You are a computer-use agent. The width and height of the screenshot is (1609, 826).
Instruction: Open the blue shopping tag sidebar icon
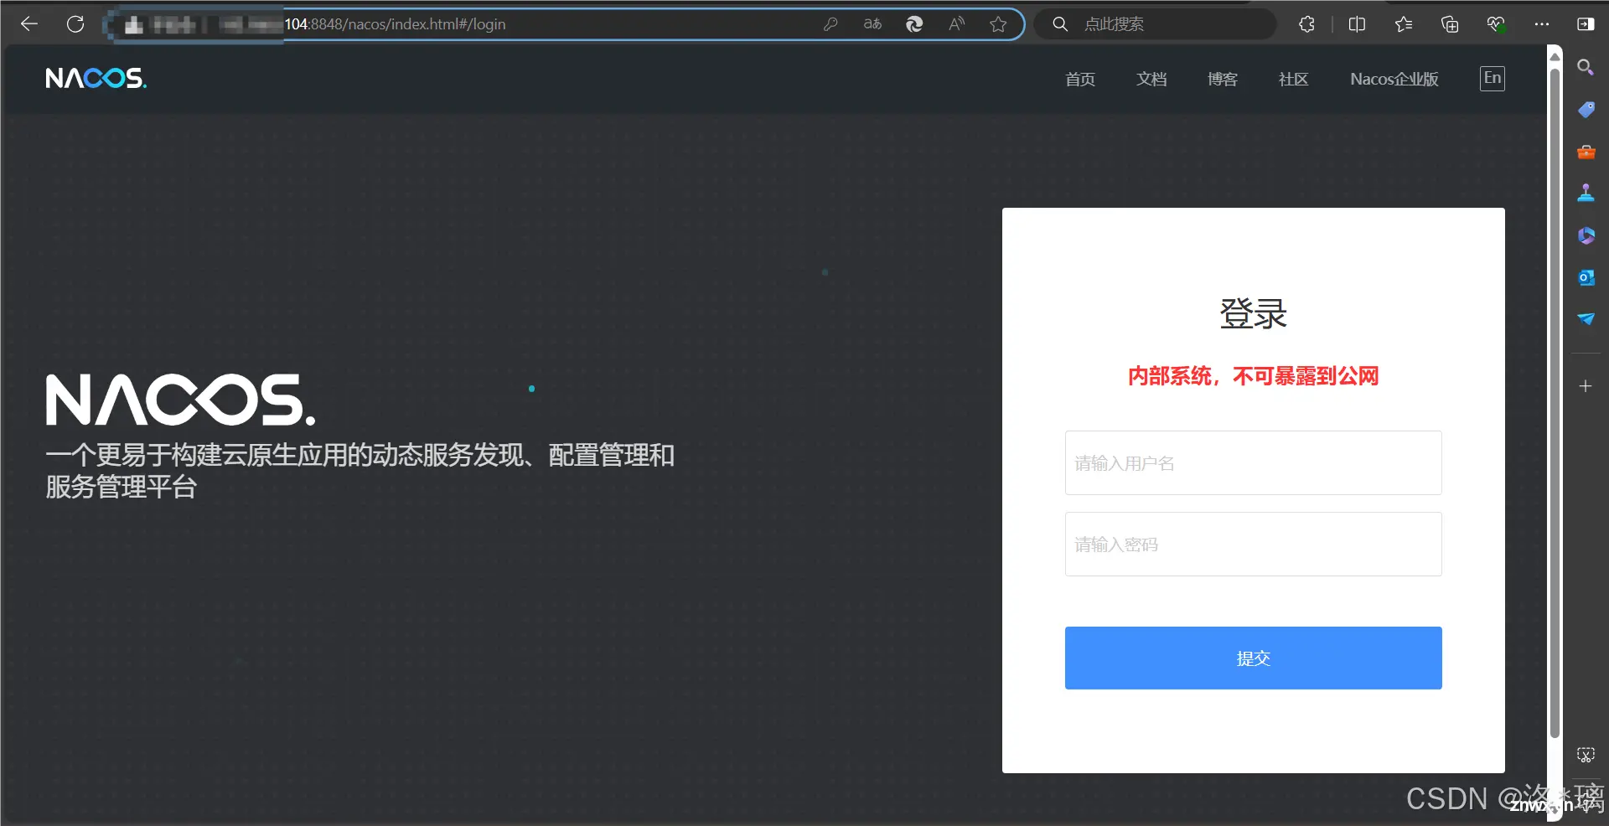pos(1586,110)
